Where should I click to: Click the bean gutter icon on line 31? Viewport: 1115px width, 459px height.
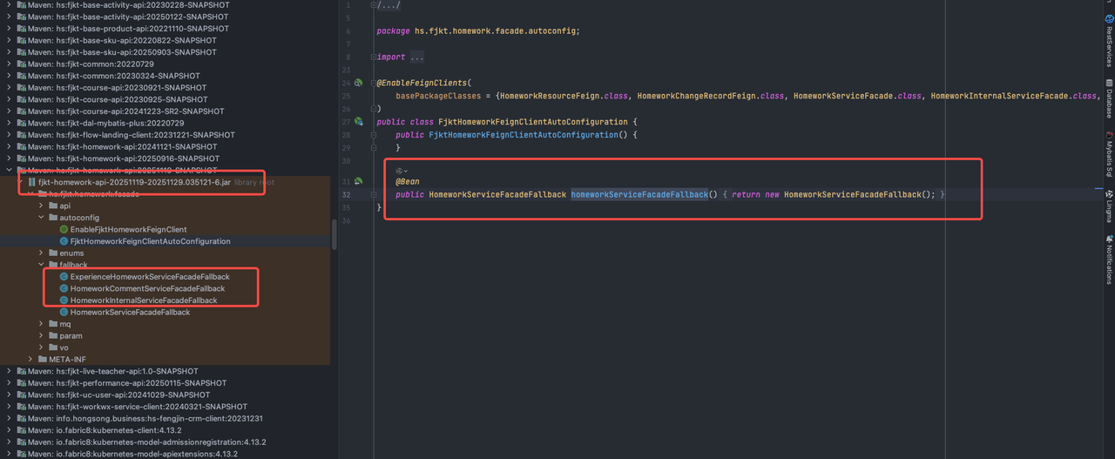pos(359,181)
